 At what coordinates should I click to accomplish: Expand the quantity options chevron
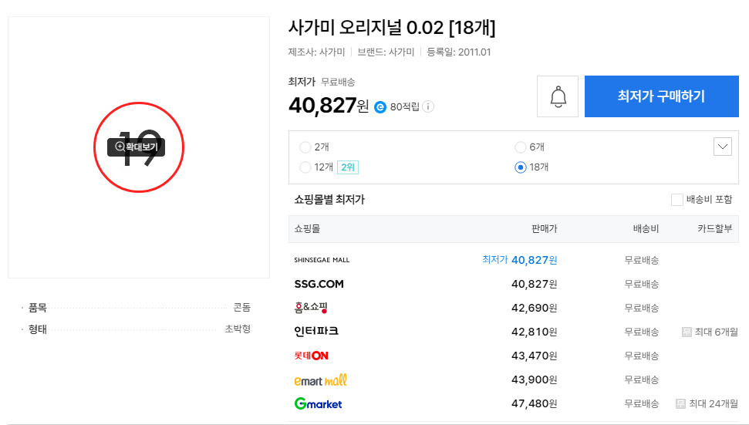(723, 147)
